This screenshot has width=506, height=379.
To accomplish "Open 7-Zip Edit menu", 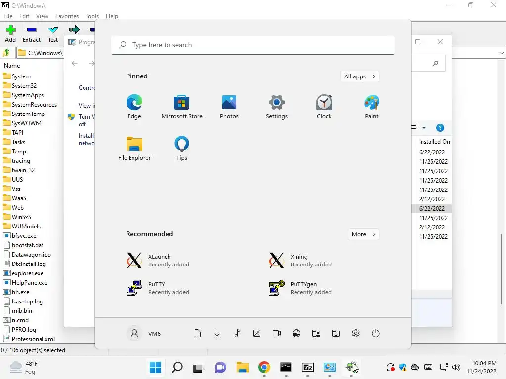I will pyautogui.click(x=24, y=16).
